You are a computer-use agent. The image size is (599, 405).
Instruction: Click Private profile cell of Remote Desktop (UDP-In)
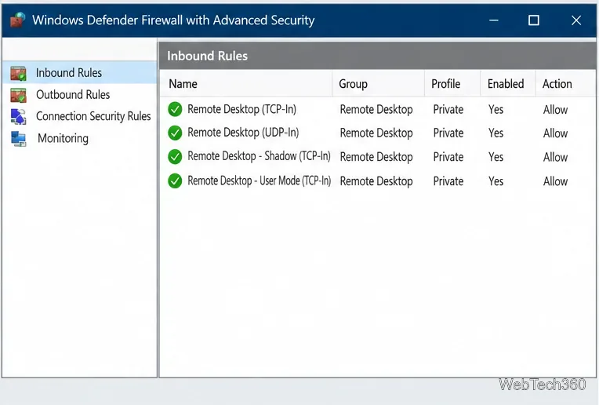(448, 133)
